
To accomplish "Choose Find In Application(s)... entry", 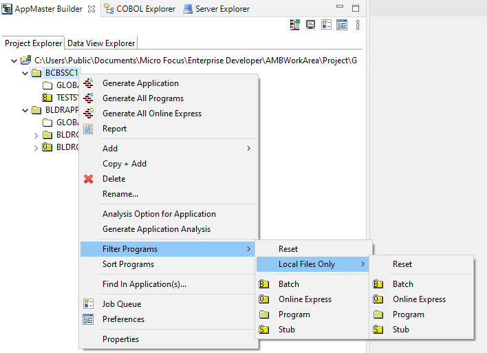I will [169, 284].
